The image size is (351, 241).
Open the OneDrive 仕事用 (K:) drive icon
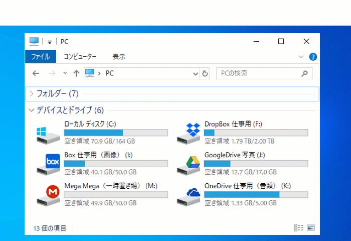189,194
